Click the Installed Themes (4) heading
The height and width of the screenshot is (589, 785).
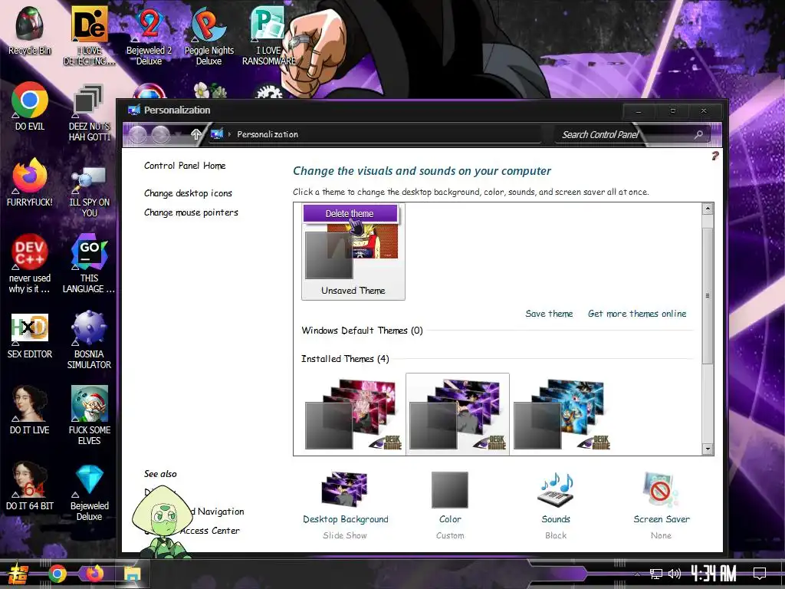click(345, 359)
